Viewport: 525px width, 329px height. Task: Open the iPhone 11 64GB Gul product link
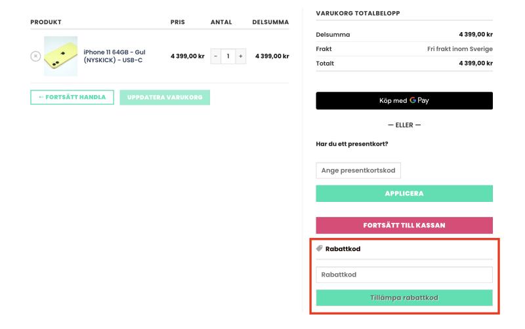point(114,56)
